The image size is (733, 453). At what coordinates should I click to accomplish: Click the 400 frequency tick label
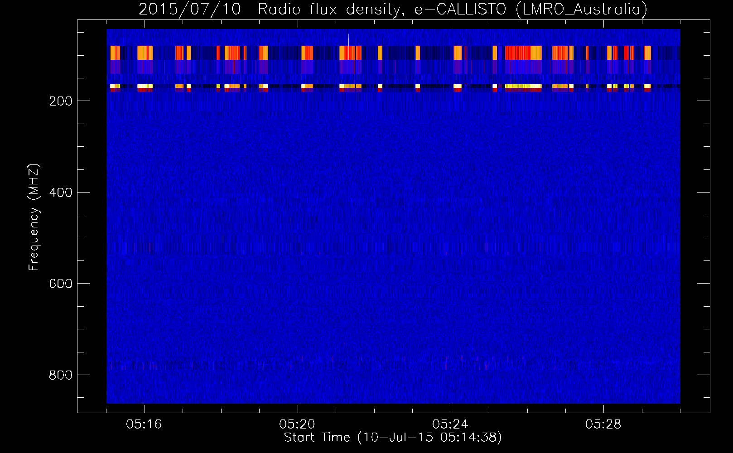[x=60, y=193]
